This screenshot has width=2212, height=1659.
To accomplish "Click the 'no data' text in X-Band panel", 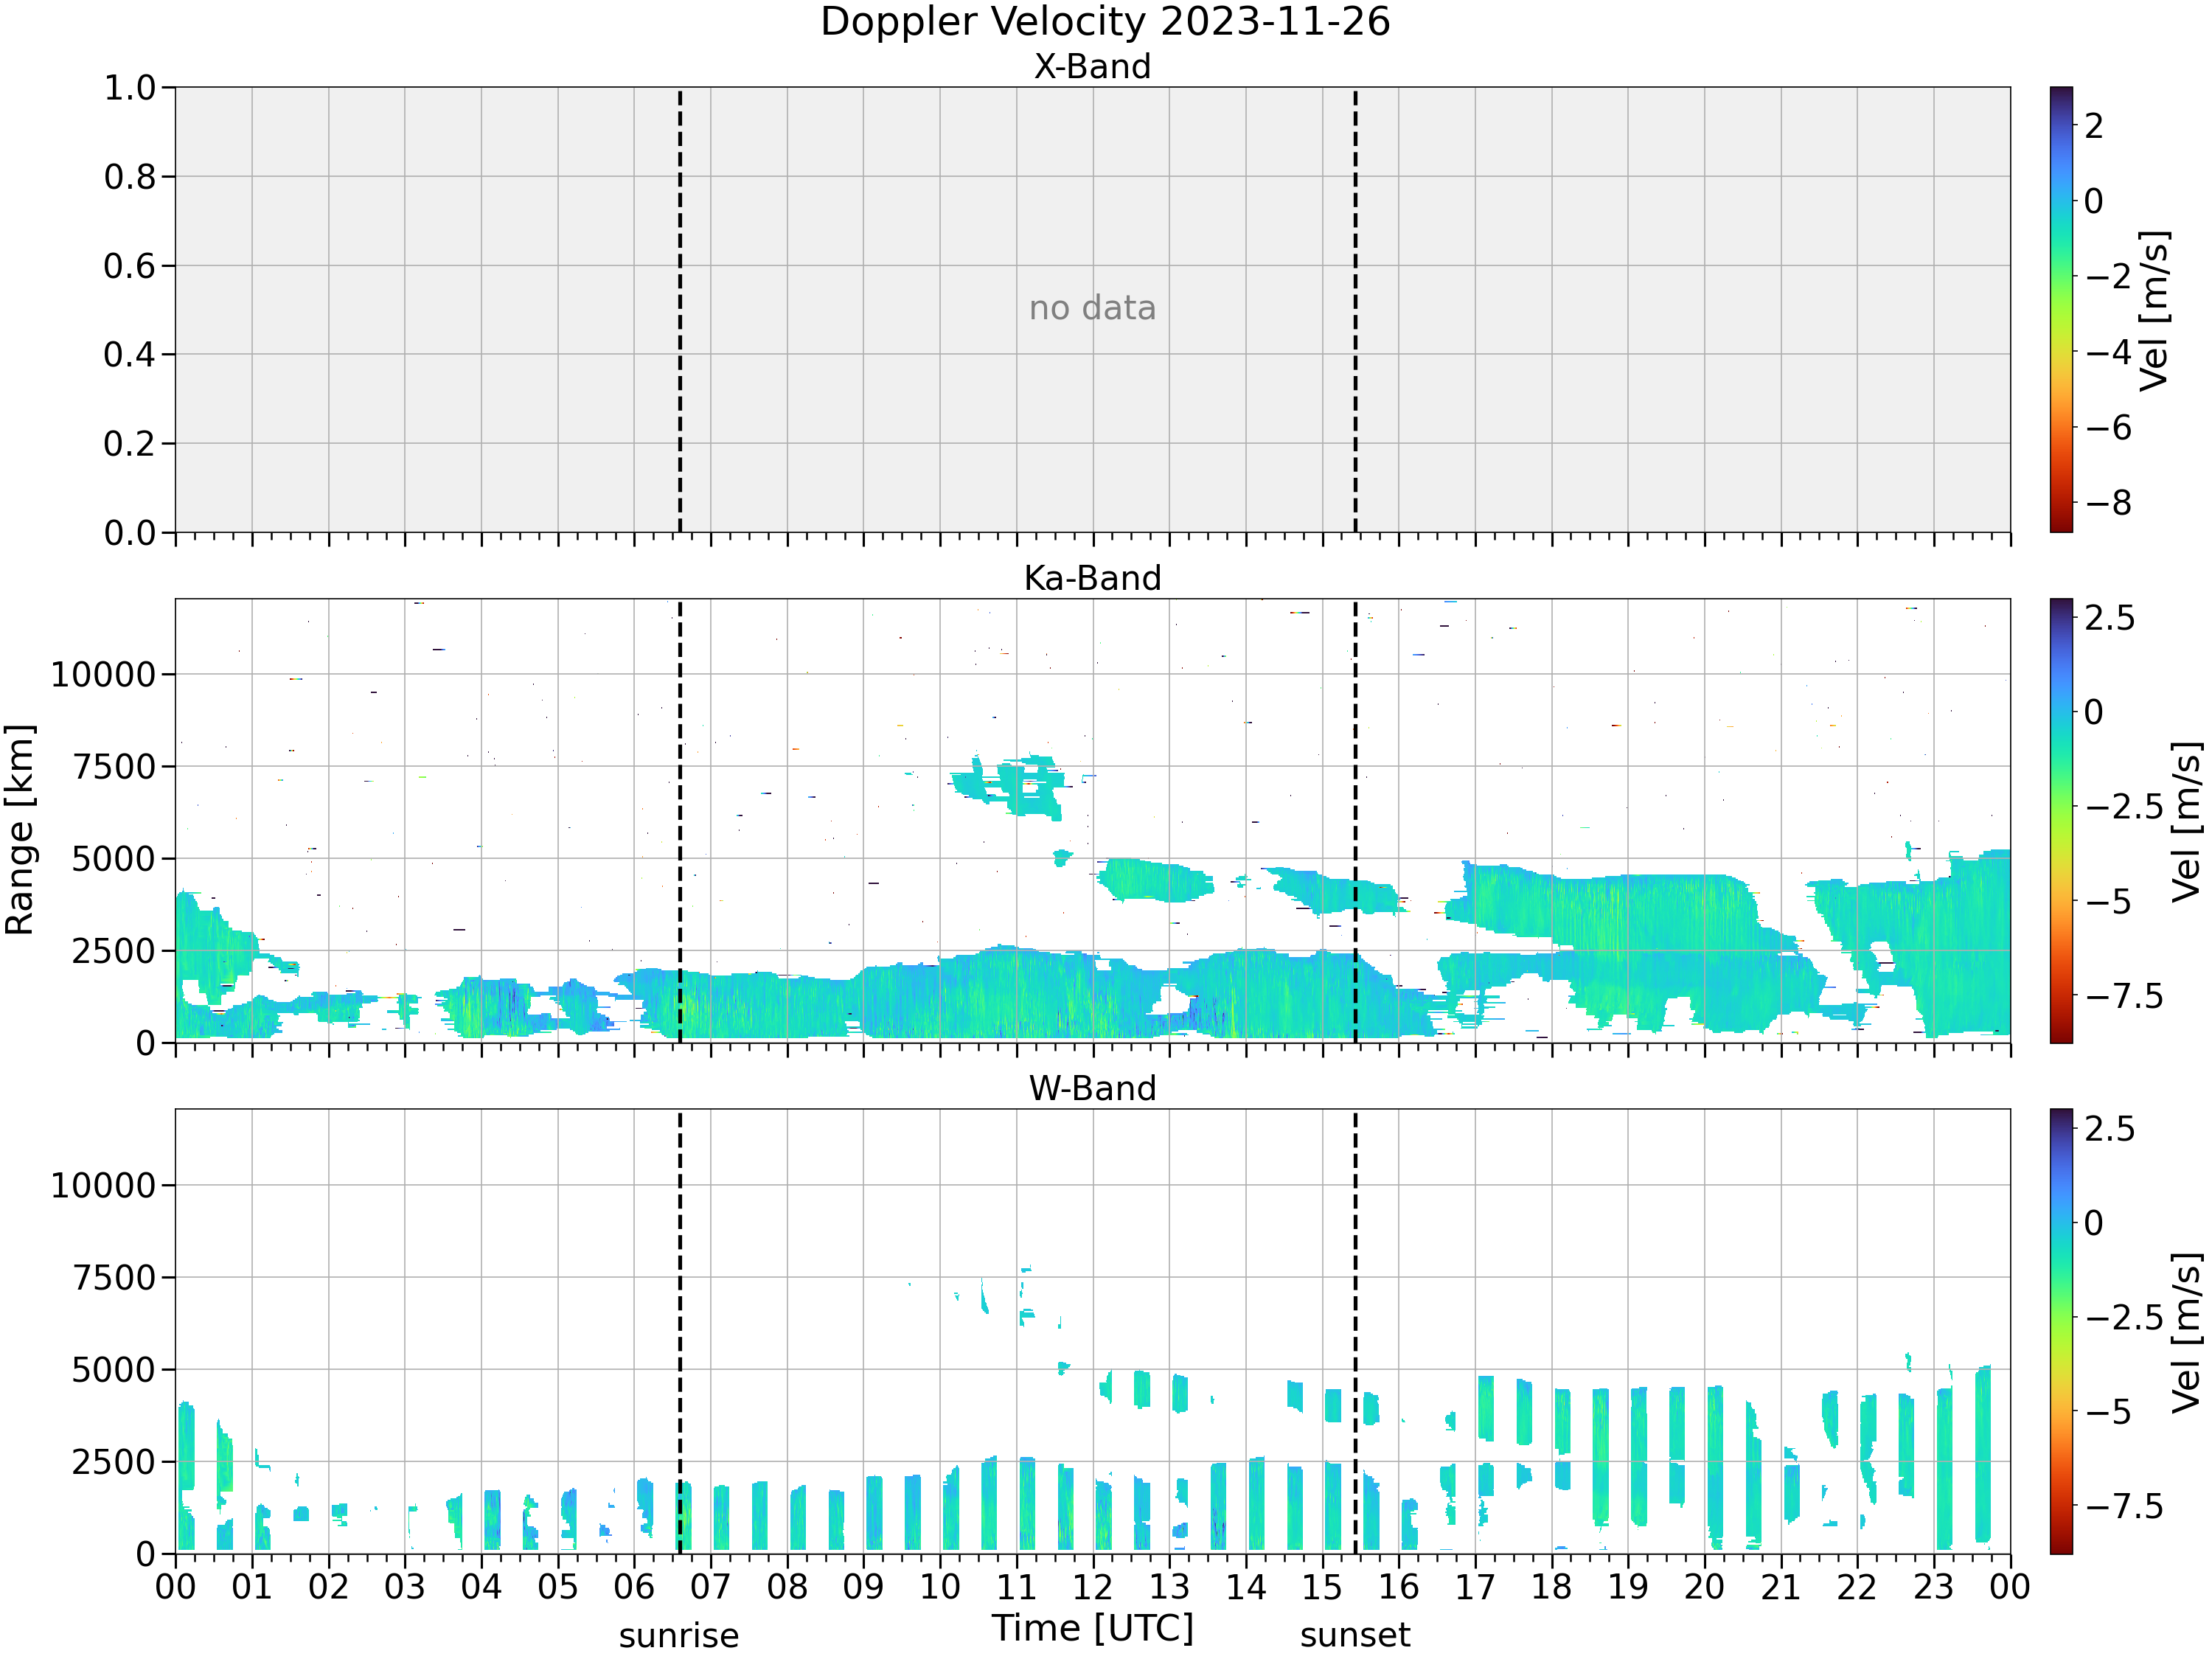I will point(1092,308).
